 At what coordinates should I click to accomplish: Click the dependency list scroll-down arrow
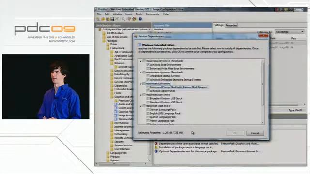pyautogui.click(x=263, y=122)
